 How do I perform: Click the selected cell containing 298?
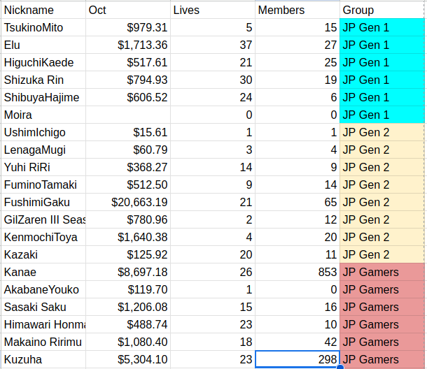coord(297,359)
